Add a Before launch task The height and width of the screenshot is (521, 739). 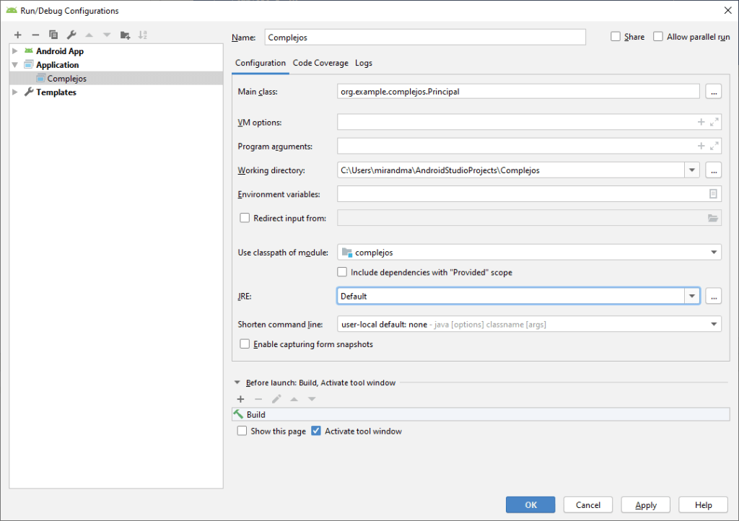[x=241, y=399]
